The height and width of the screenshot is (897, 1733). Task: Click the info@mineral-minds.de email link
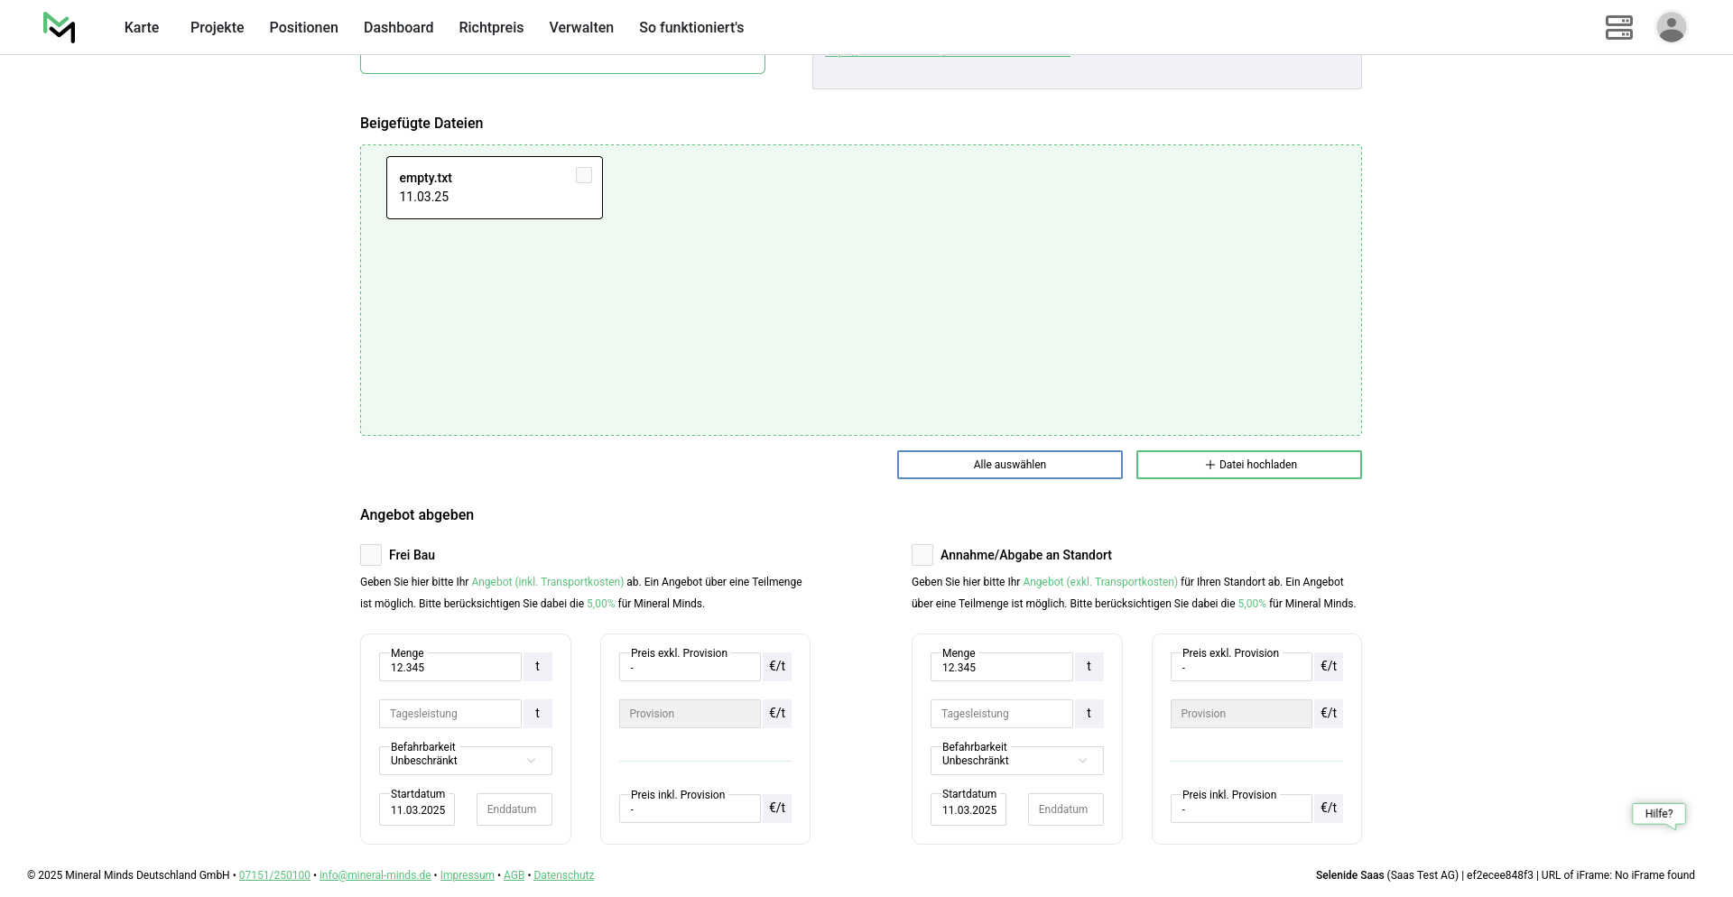click(x=375, y=875)
